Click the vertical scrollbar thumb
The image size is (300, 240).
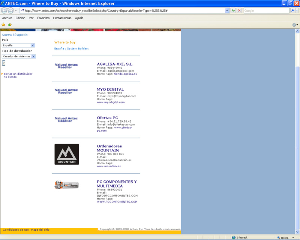tap(297, 148)
